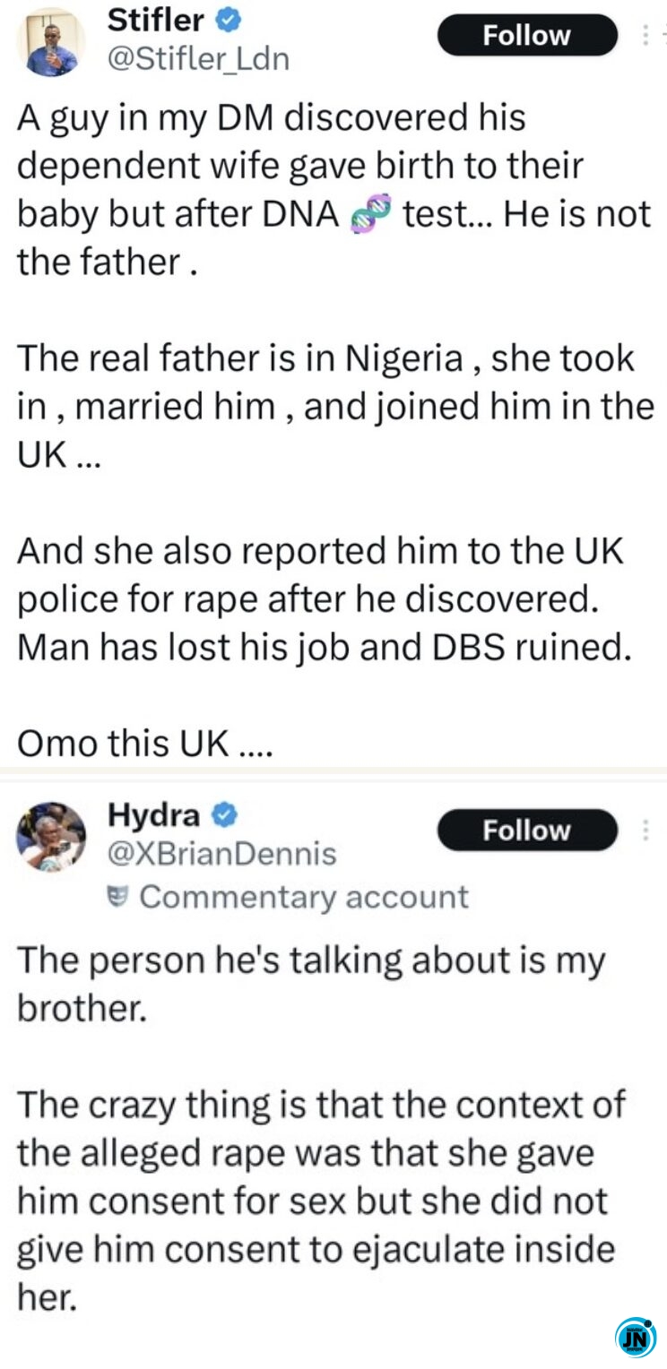
Task: Follow the Stifler account
Action: [x=527, y=36]
